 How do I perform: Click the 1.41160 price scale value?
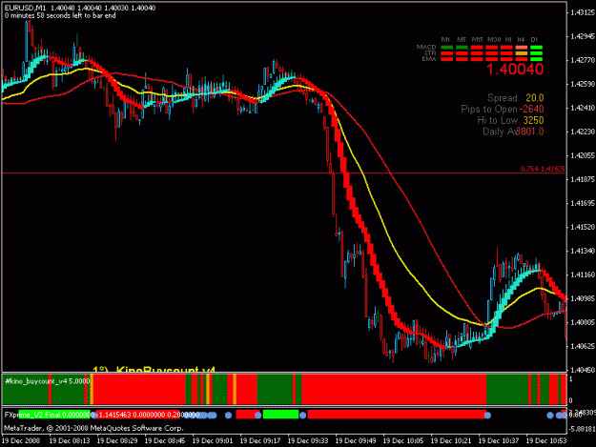coord(582,274)
